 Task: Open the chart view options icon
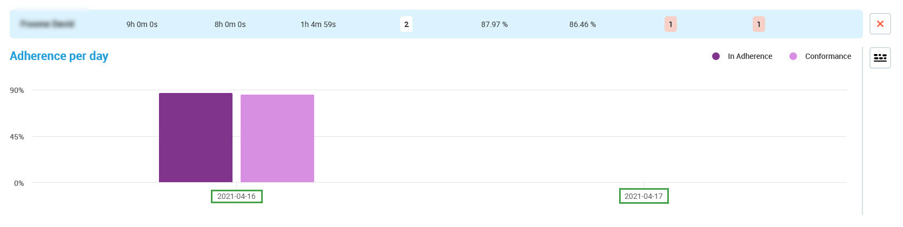pos(880,57)
